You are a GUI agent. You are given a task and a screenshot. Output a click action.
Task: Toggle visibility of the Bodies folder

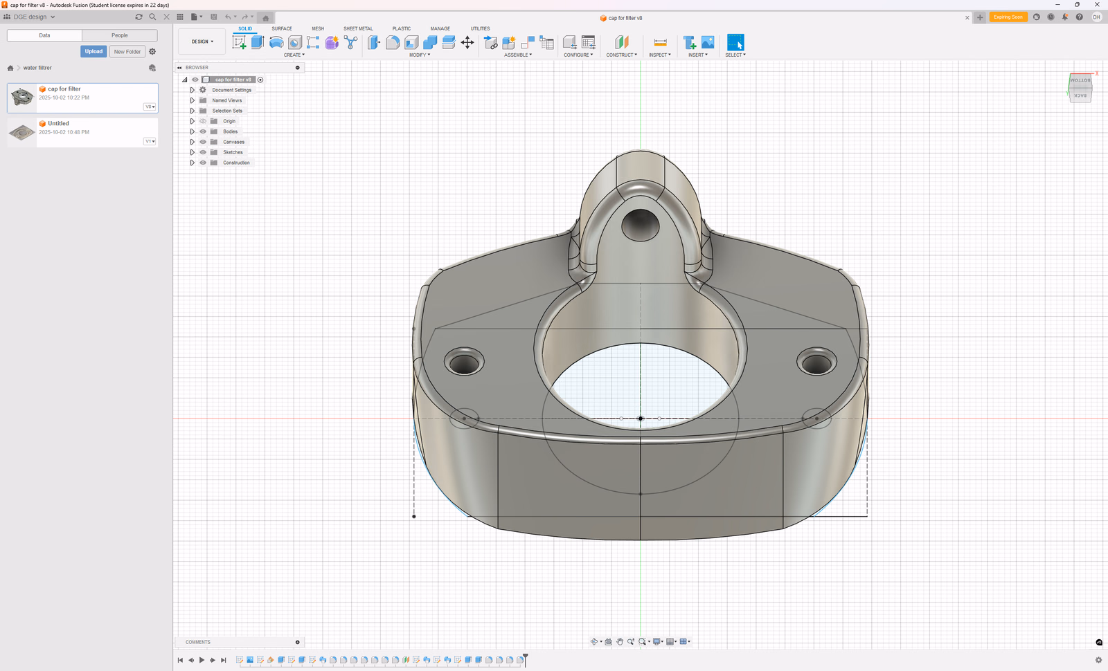(x=203, y=131)
